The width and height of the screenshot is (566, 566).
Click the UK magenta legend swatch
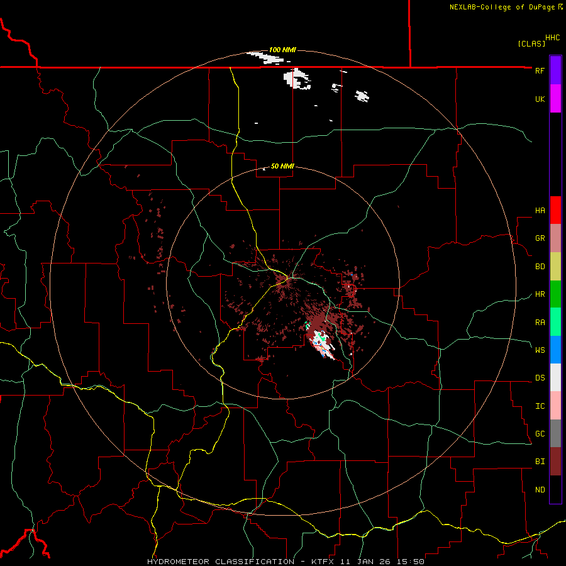555,99
